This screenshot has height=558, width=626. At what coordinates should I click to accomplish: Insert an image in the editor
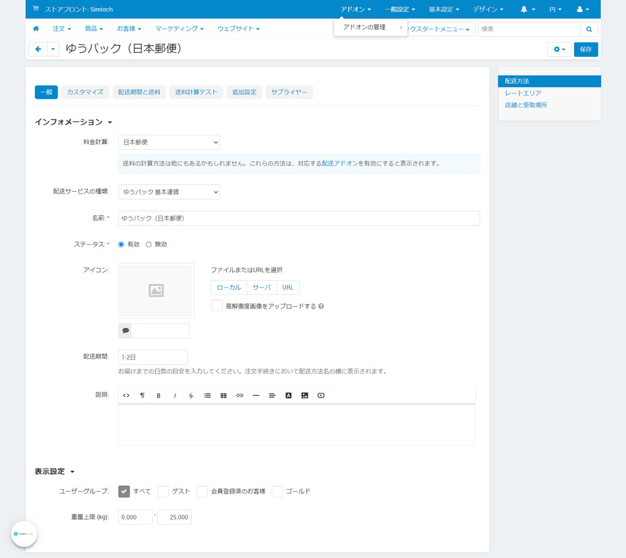[305, 395]
